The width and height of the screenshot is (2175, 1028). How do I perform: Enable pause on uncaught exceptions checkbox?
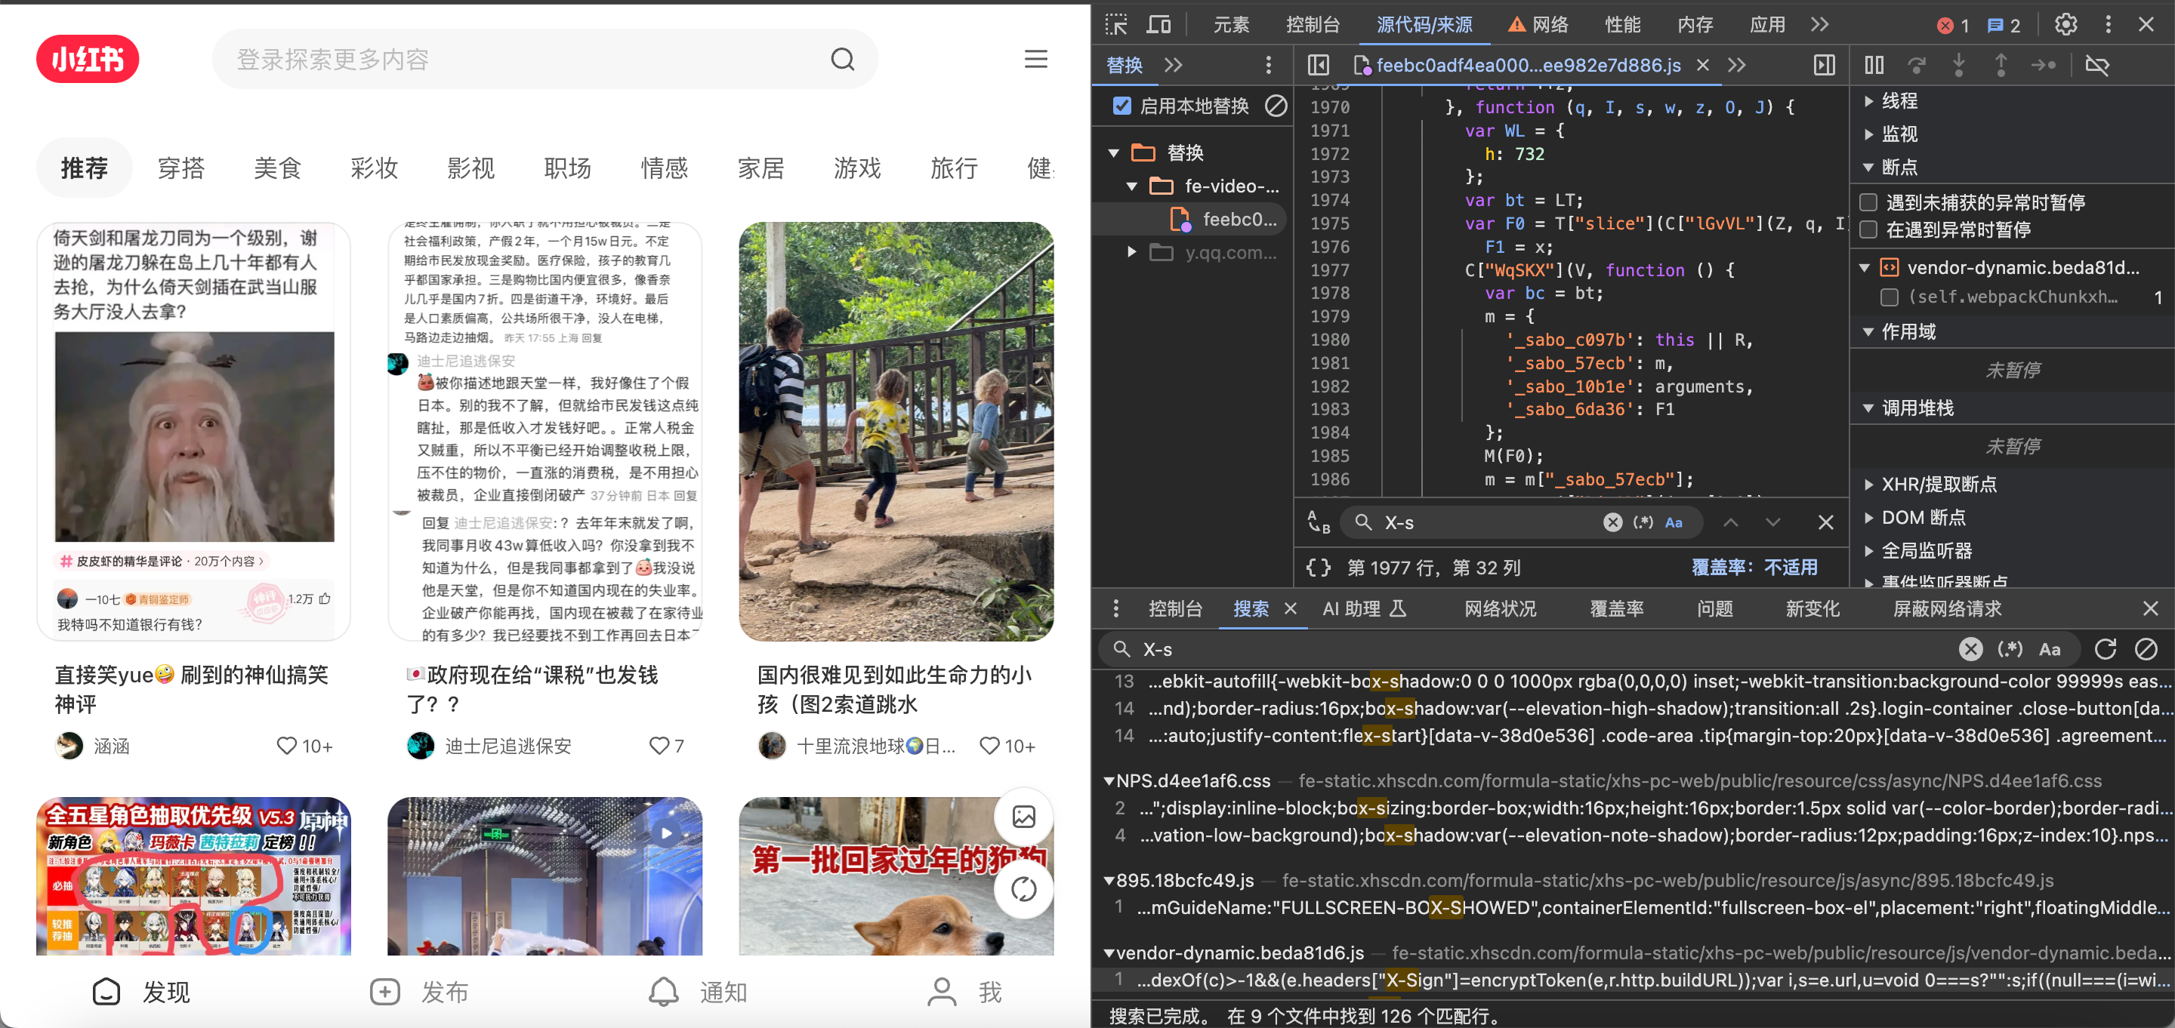1868,202
